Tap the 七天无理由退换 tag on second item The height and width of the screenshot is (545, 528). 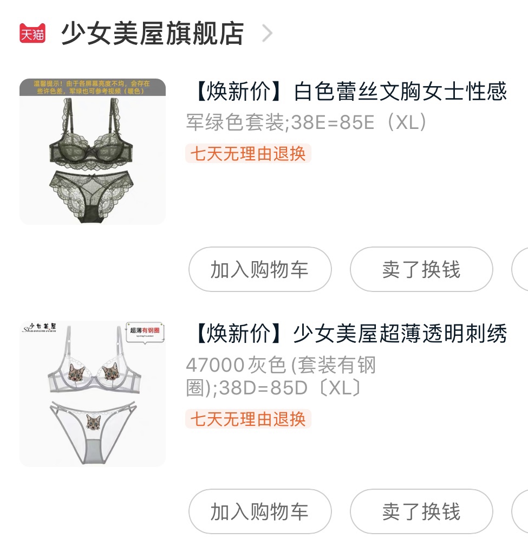[248, 418]
